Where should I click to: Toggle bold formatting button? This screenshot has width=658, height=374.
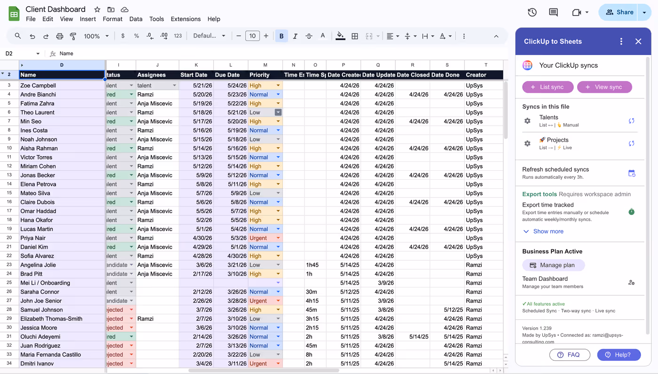coord(282,36)
